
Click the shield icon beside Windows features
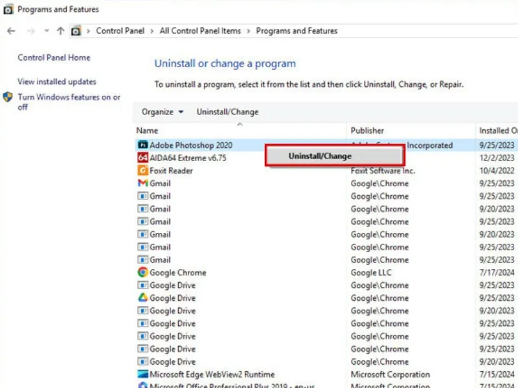8,98
